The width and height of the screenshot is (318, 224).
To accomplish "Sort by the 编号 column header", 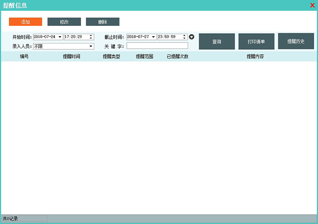I will point(24,57).
